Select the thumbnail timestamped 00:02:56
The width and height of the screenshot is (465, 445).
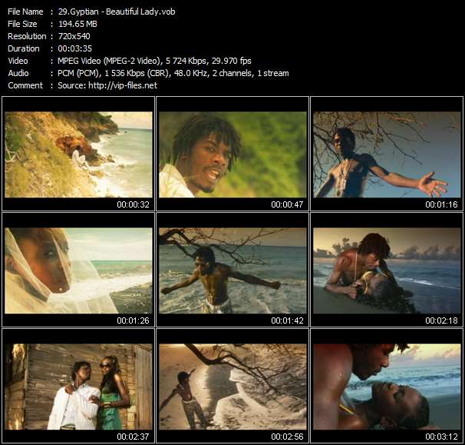[232, 387]
